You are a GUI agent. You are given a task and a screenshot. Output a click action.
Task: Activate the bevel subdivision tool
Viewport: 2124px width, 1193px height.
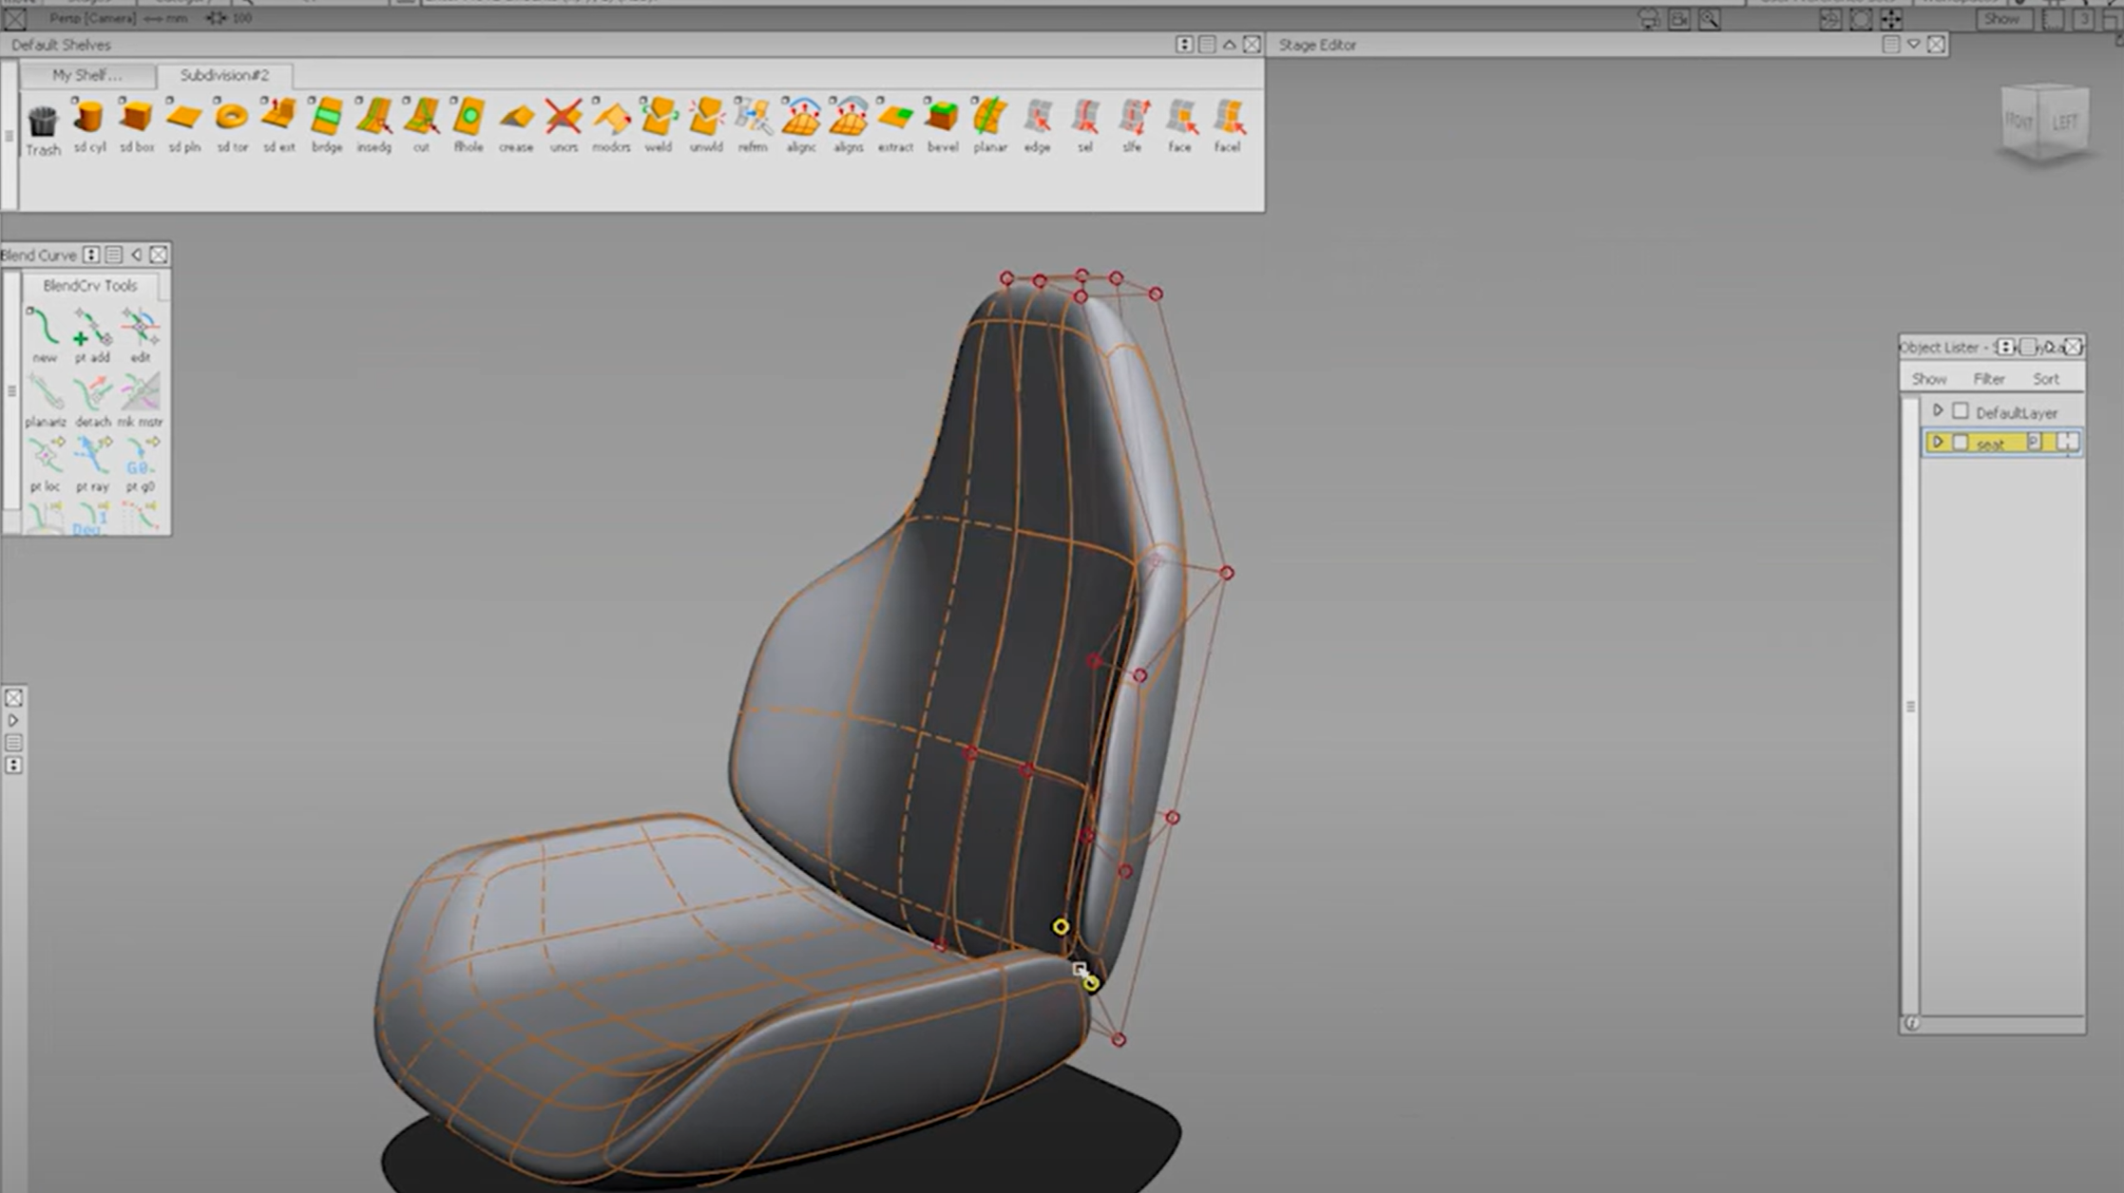point(942,122)
